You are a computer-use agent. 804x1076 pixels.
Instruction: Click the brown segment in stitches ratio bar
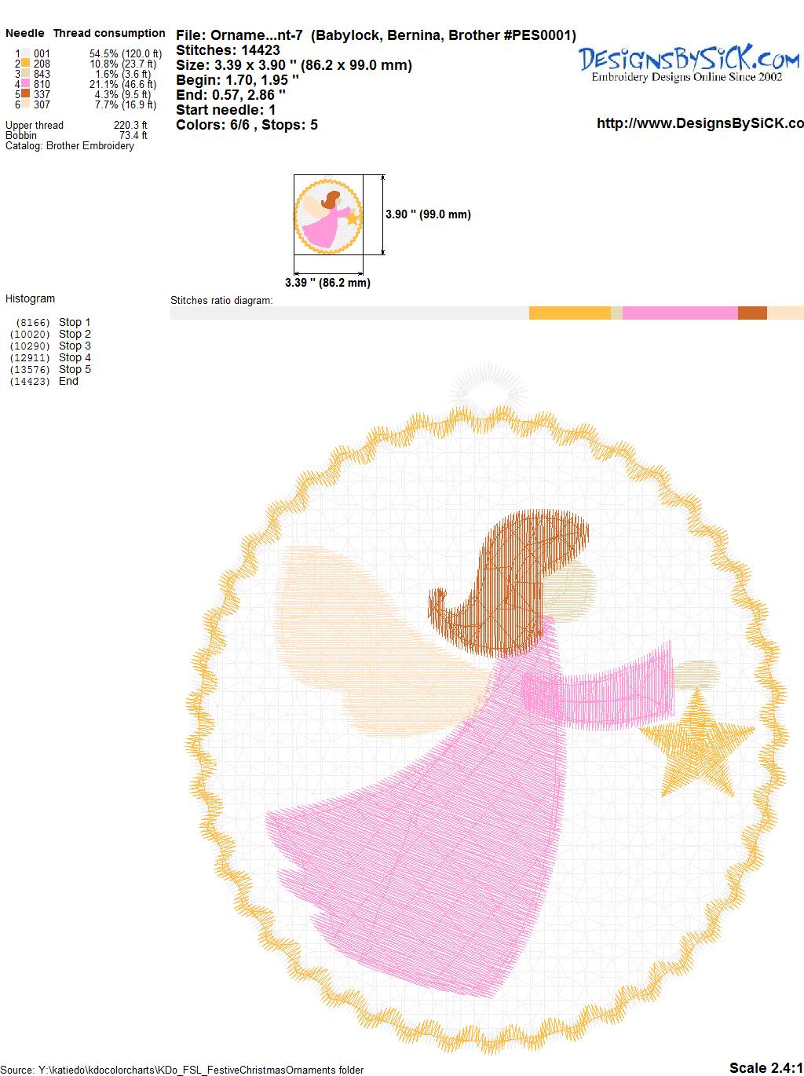(752, 313)
